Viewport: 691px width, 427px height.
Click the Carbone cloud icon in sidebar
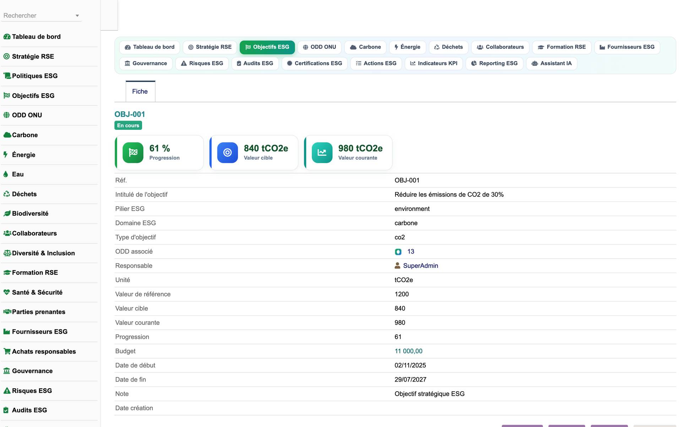click(x=7, y=135)
